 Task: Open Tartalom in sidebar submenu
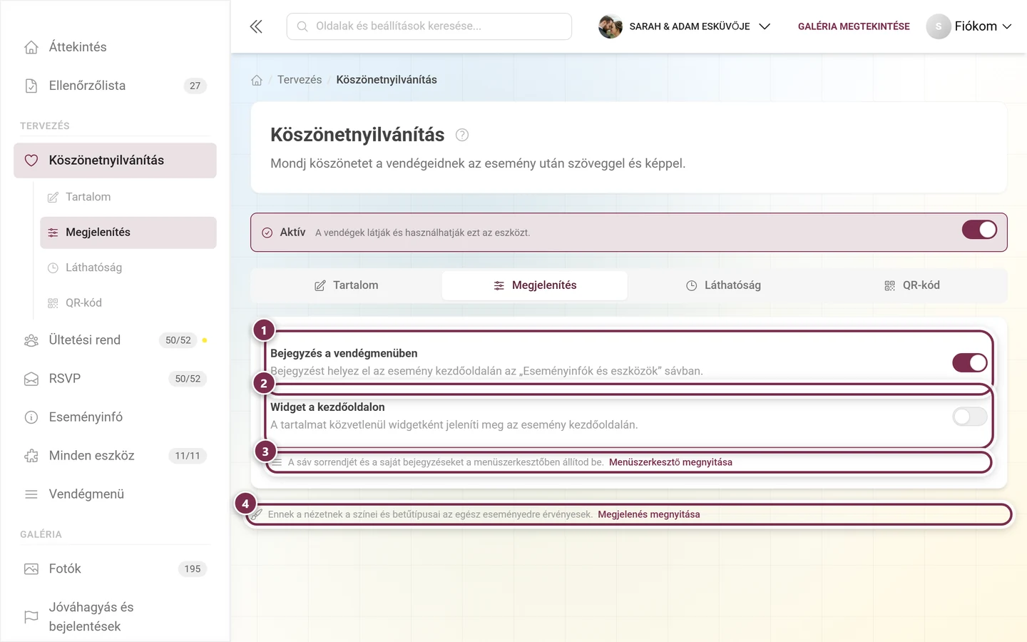pyautogui.click(x=128, y=197)
